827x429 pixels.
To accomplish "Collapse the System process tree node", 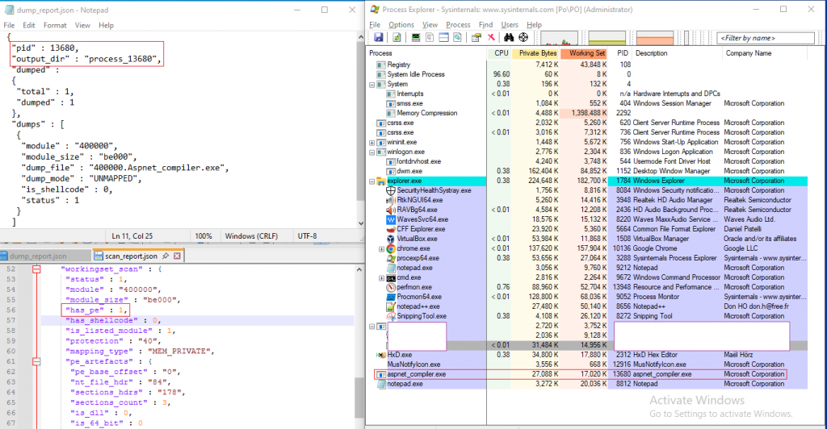I will 372,84.
